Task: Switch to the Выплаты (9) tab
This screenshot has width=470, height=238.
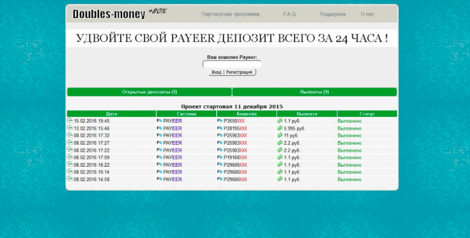Action: coord(314,92)
